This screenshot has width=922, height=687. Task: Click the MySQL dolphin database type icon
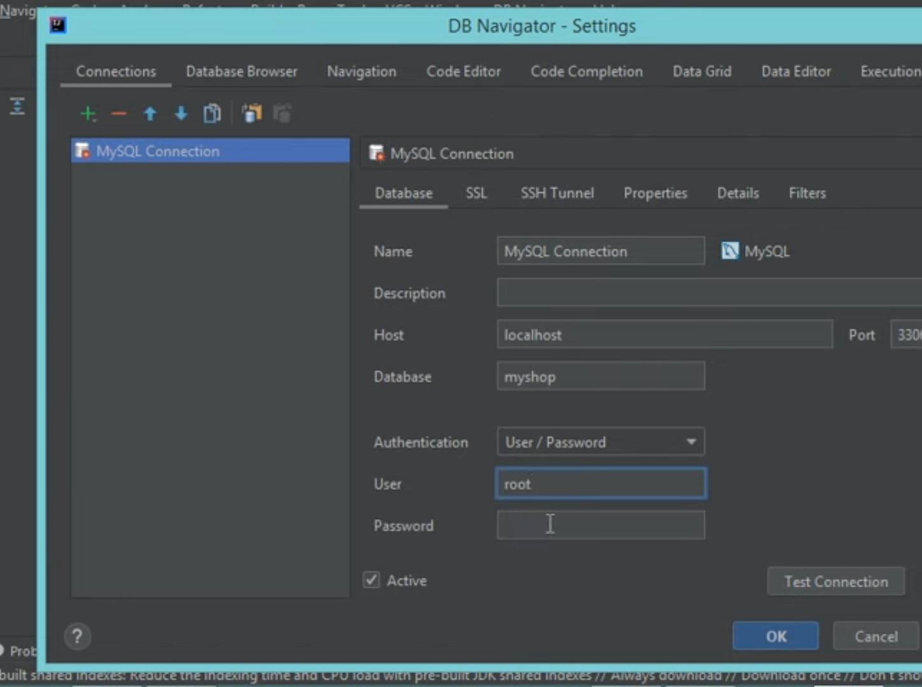730,251
